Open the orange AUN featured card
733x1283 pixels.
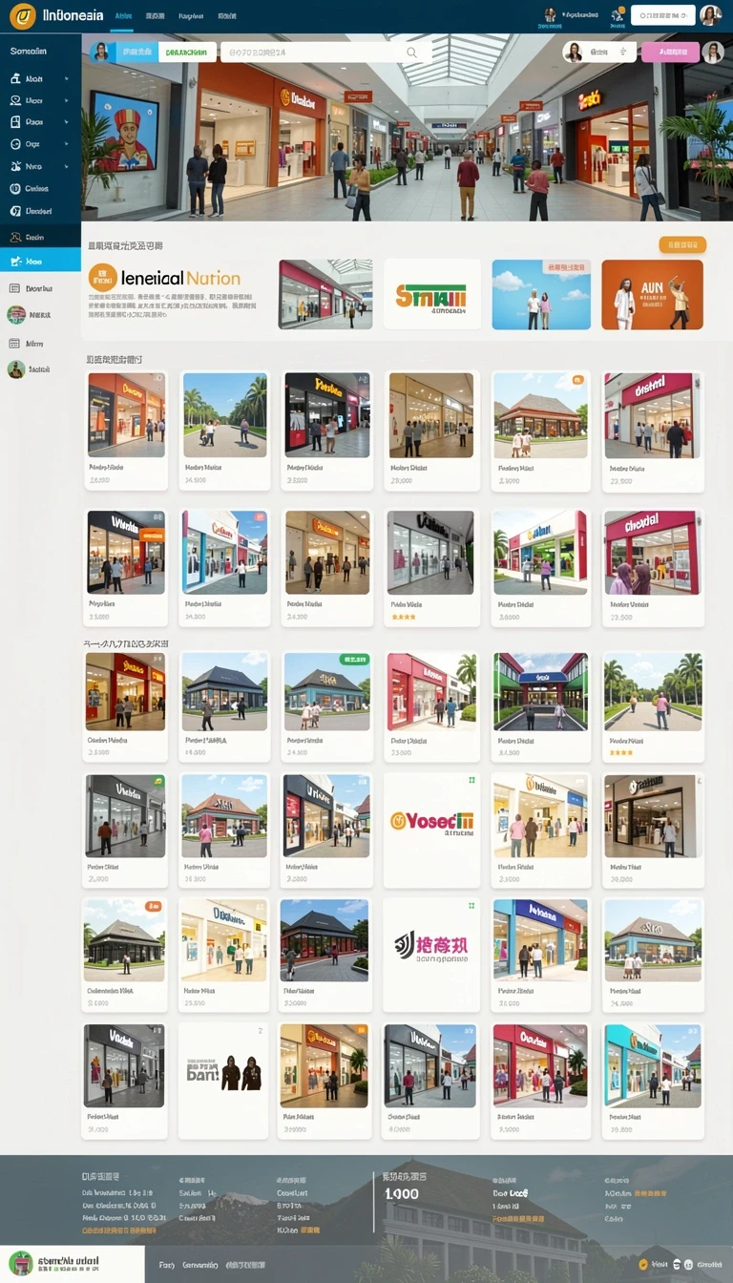(x=652, y=295)
